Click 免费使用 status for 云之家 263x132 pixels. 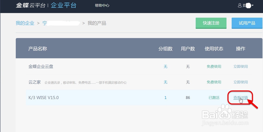click(214, 82)
